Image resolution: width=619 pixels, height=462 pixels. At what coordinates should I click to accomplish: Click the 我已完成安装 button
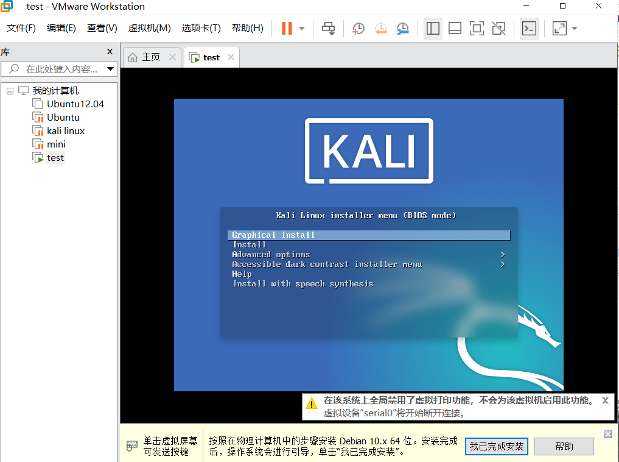496,447
